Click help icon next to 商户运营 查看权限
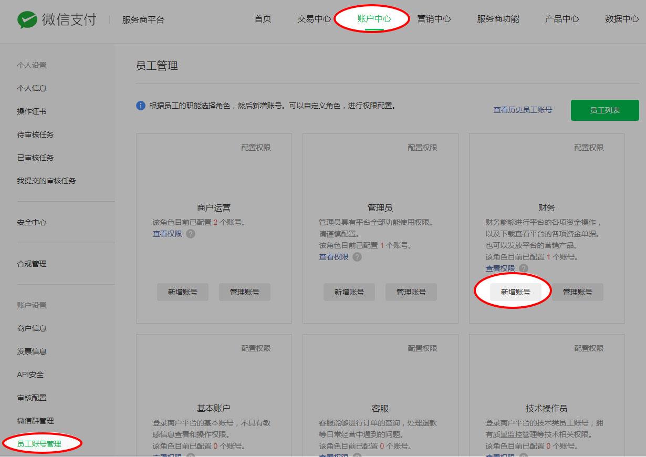Screen dimensions: 646x457 (191, 234)
